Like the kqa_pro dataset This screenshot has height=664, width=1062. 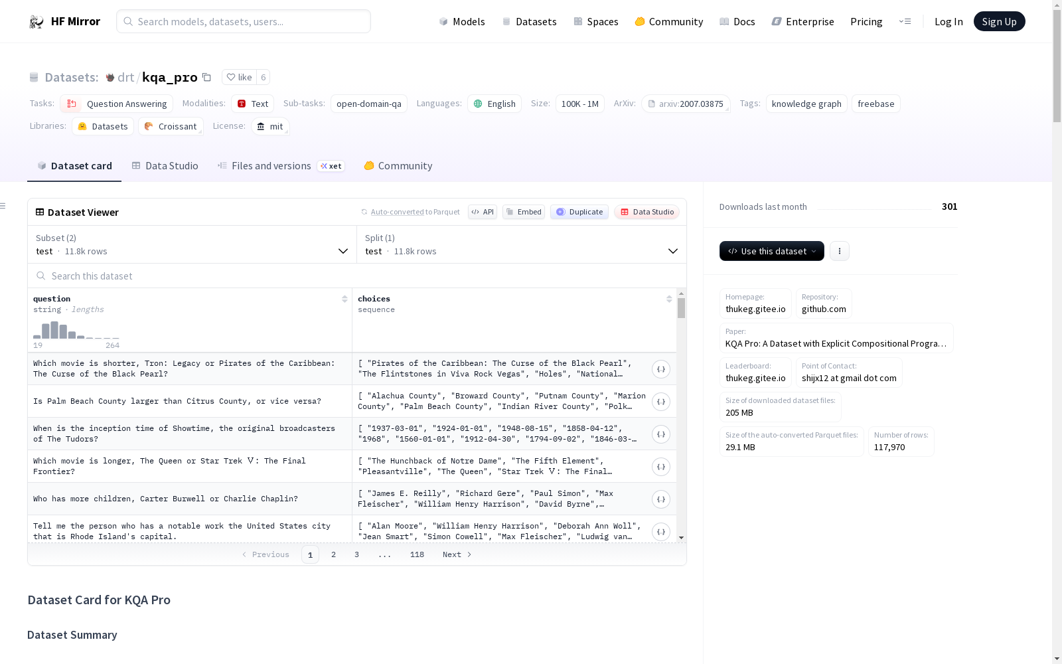(239, 77)
